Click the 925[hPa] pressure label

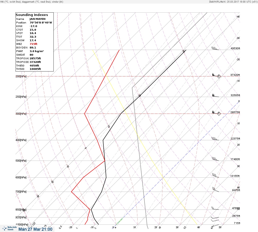pyautogui.click(x=21, y=217)
